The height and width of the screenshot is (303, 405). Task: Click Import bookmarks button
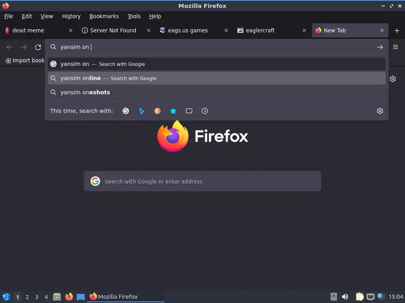[25, 60]
